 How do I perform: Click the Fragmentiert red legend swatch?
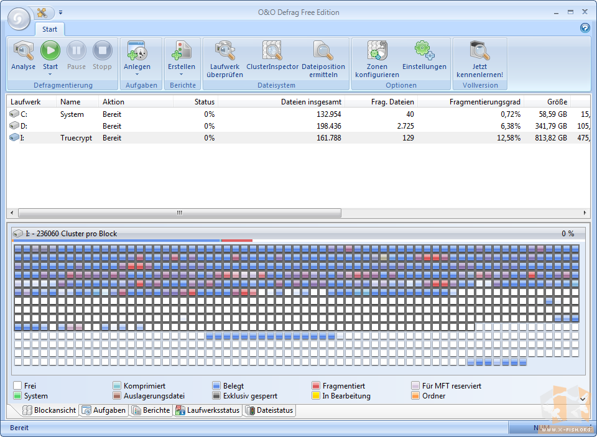316,385
